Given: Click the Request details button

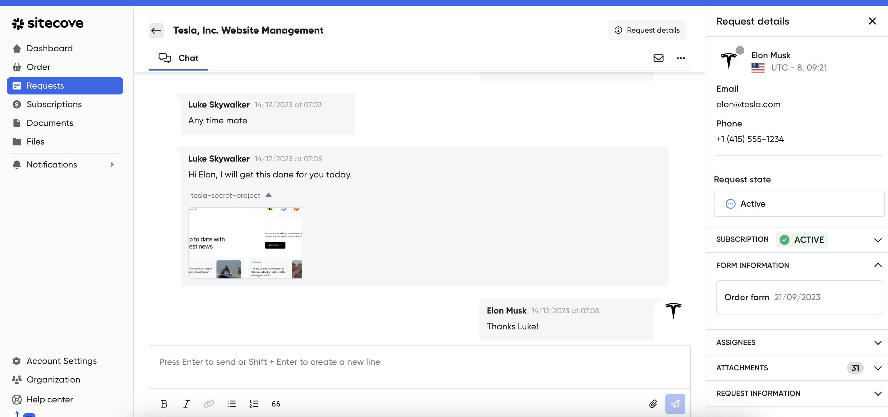Looking at the screenshot, I should coord(647,30).
